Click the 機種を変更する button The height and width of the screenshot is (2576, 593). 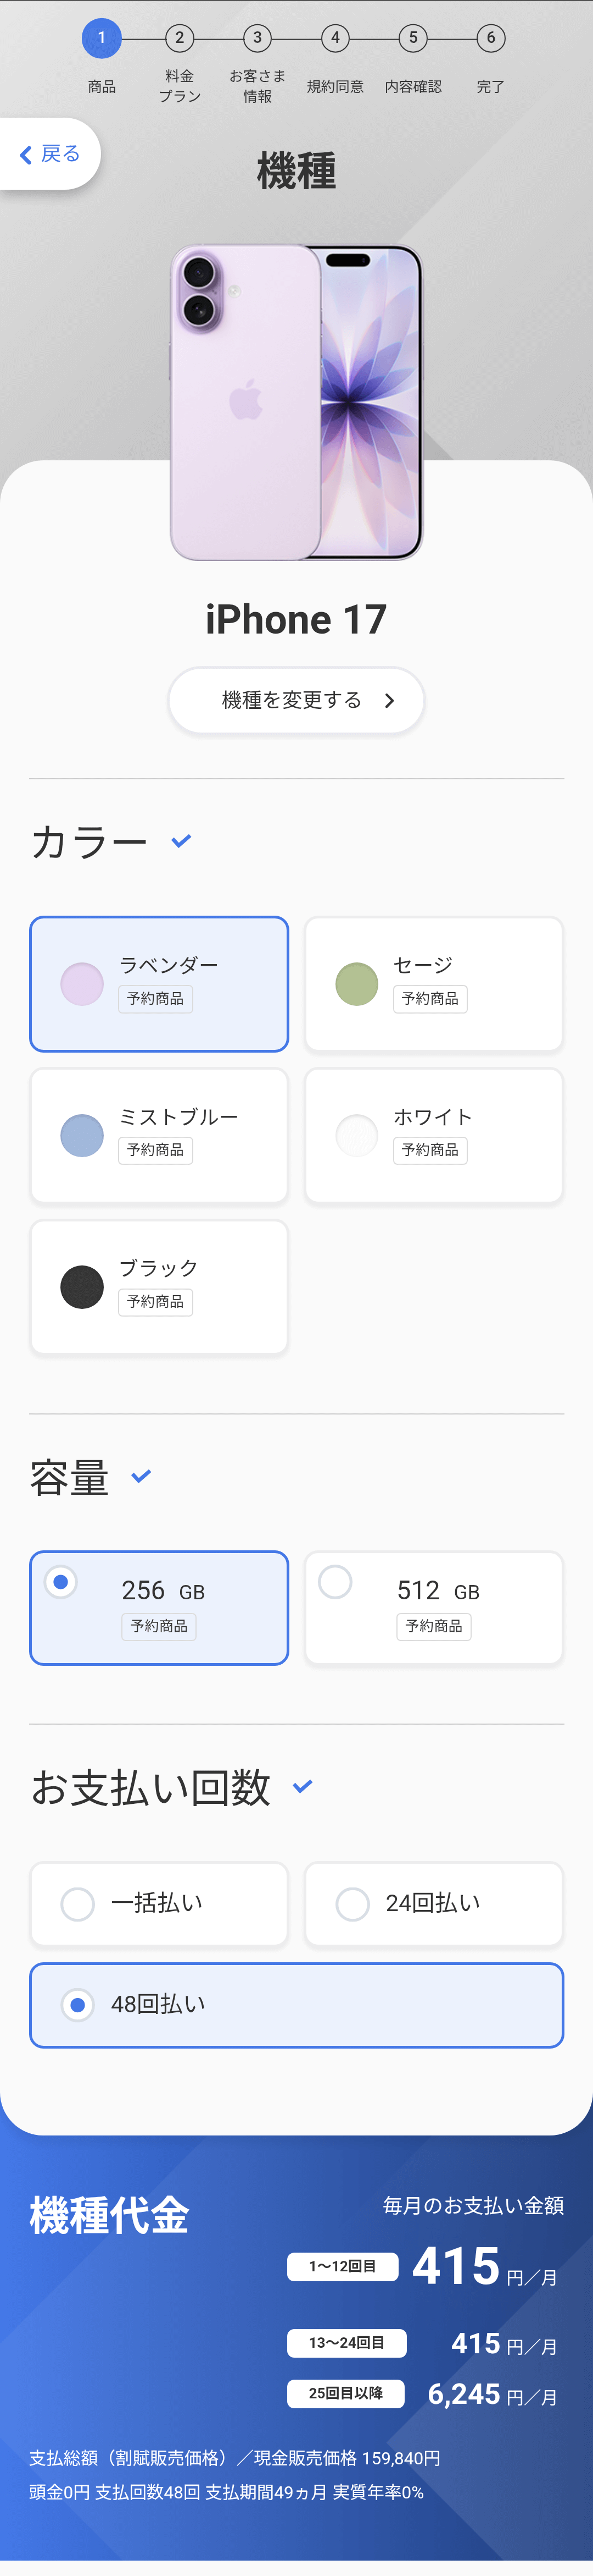click(x=295, y=701)
